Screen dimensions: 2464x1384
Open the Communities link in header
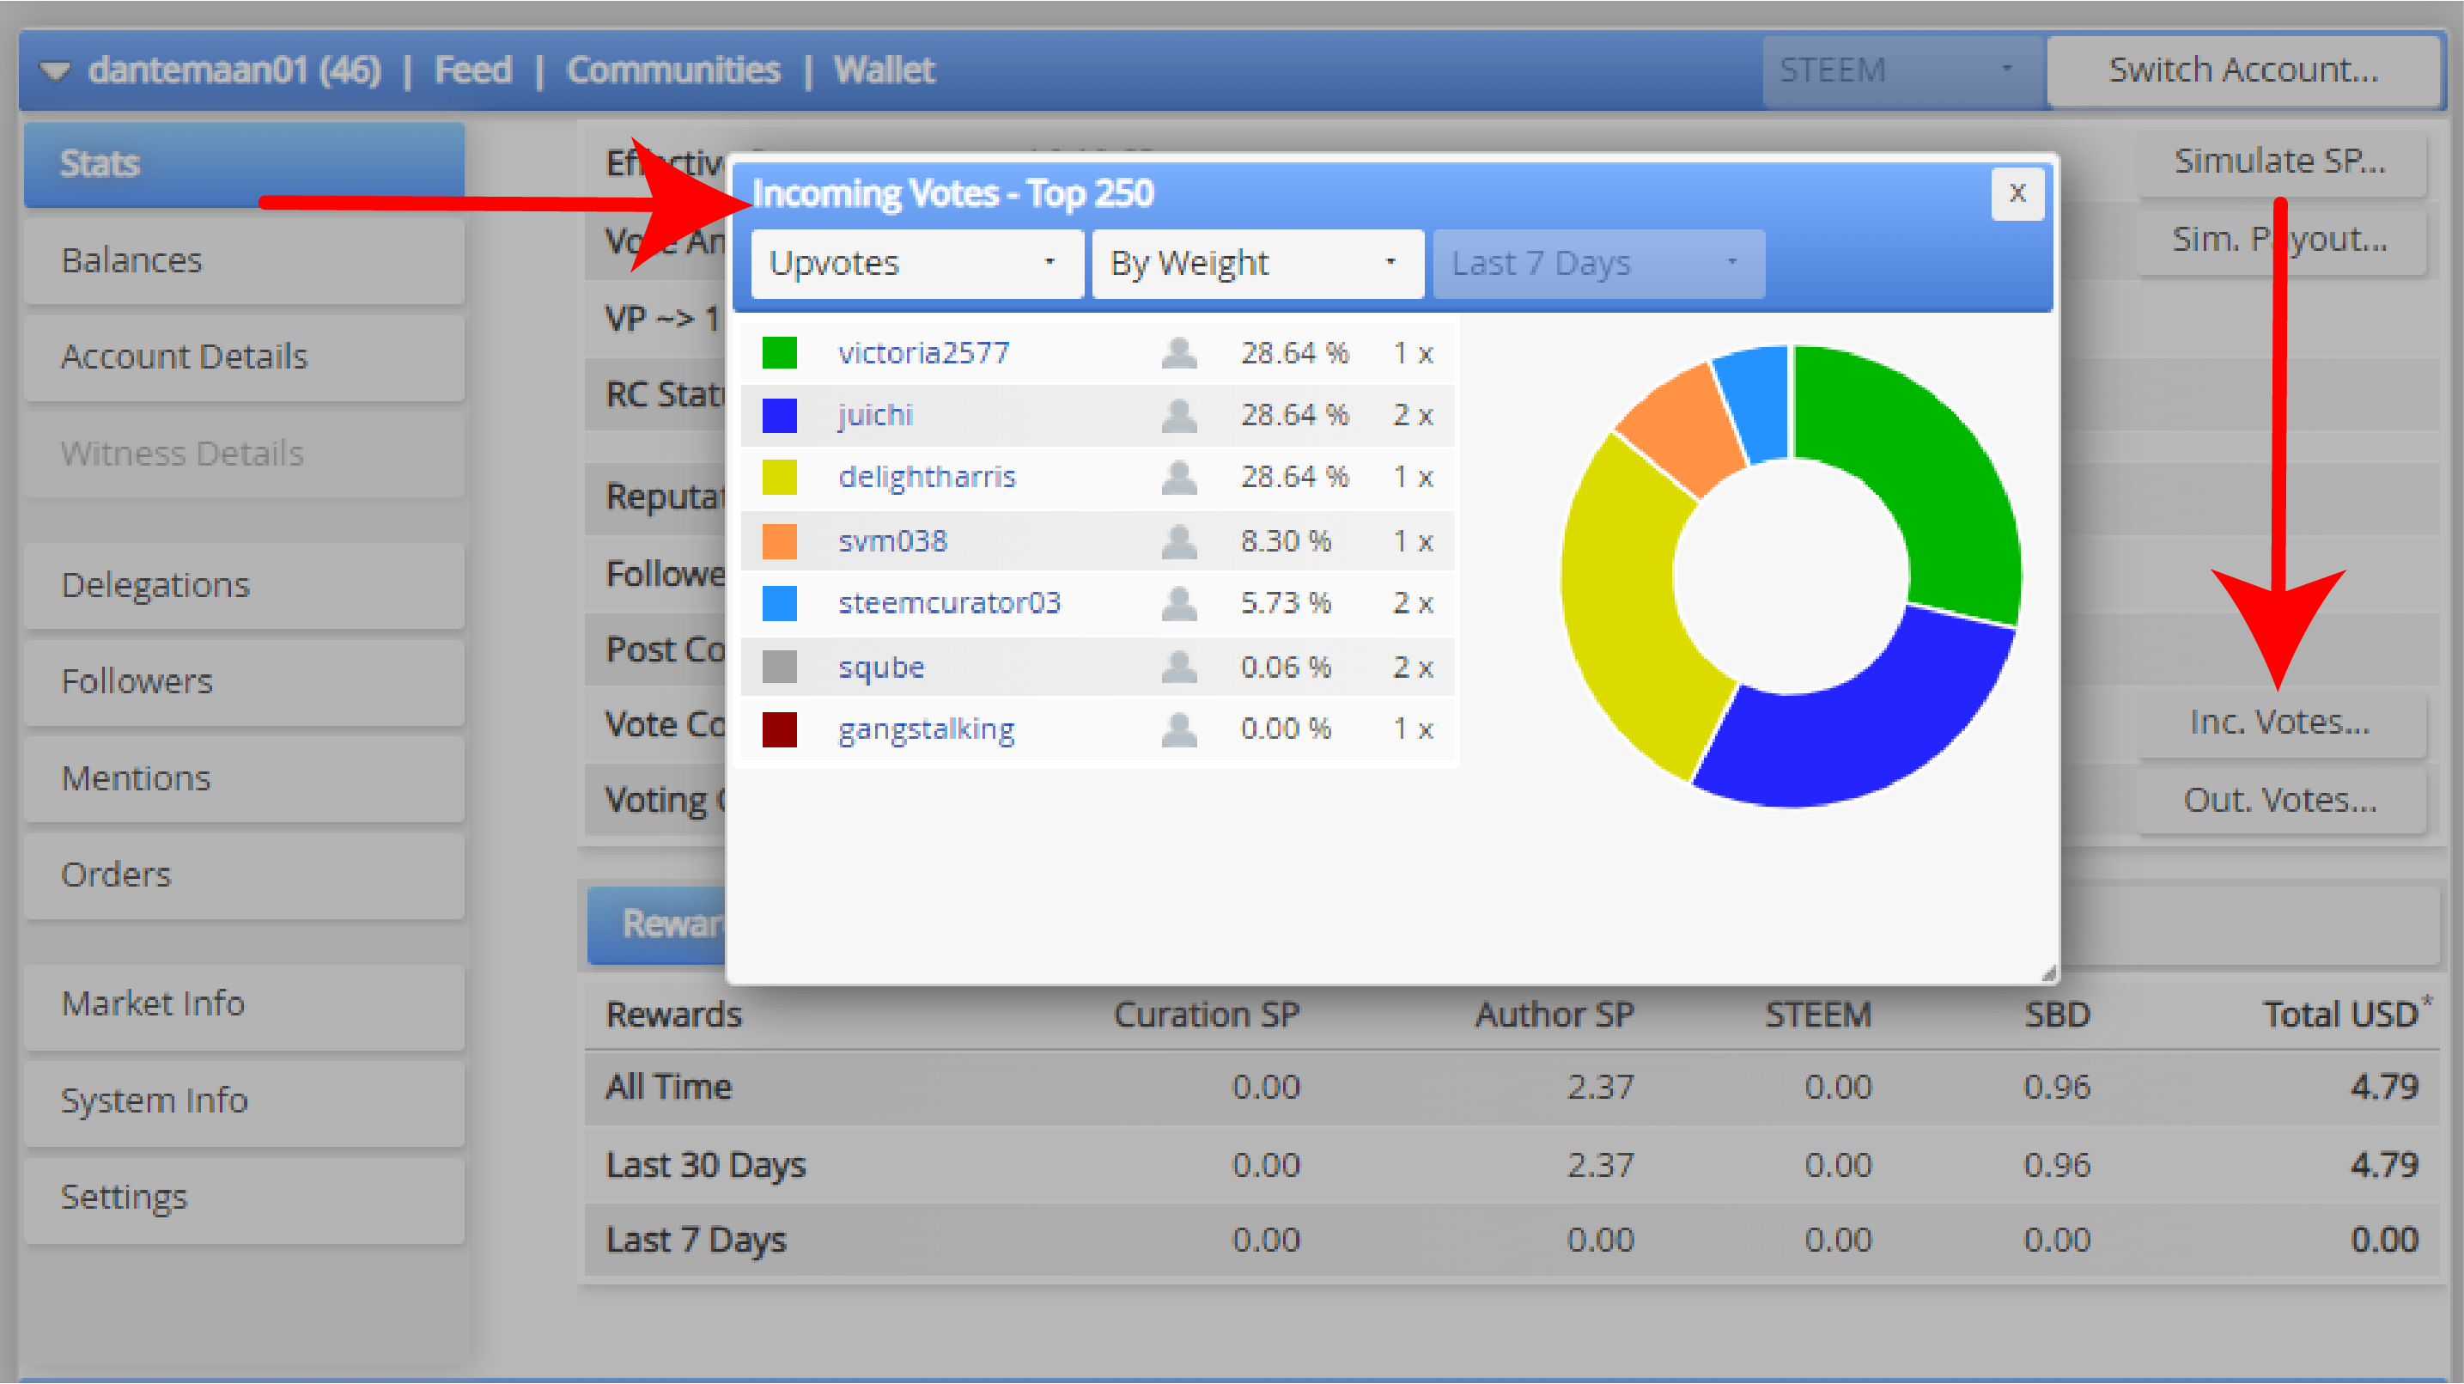[x=672, y=70]
